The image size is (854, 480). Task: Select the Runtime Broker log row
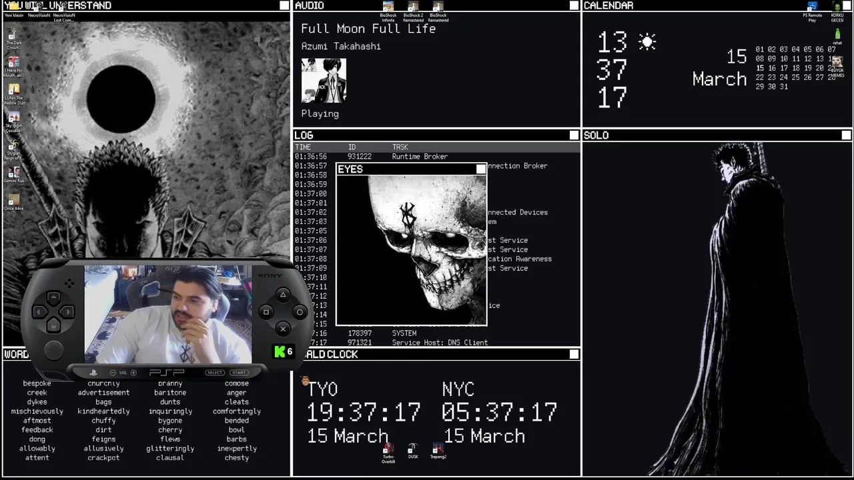(x=437, y=157)
